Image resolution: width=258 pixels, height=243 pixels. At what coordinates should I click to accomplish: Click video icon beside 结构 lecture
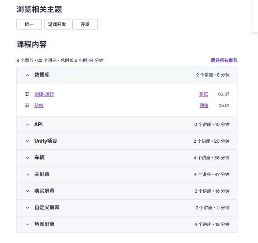click(x=27, y=106)
